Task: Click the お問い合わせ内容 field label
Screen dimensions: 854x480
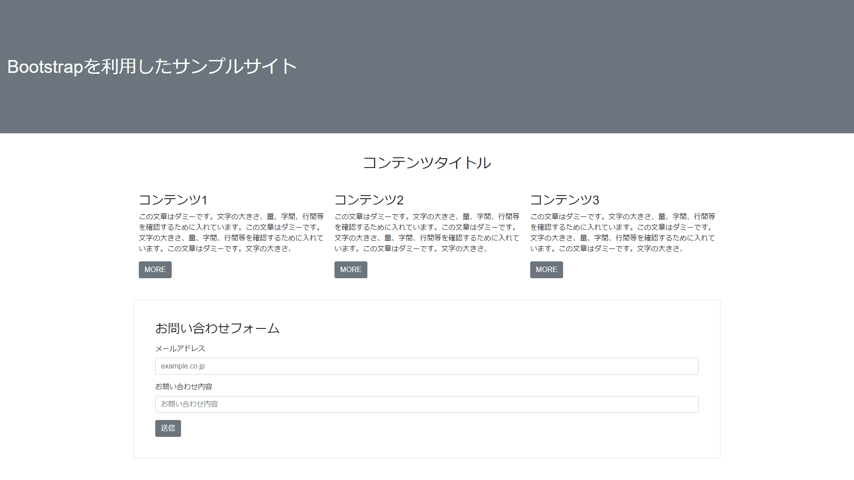Action: coord(184,386)
